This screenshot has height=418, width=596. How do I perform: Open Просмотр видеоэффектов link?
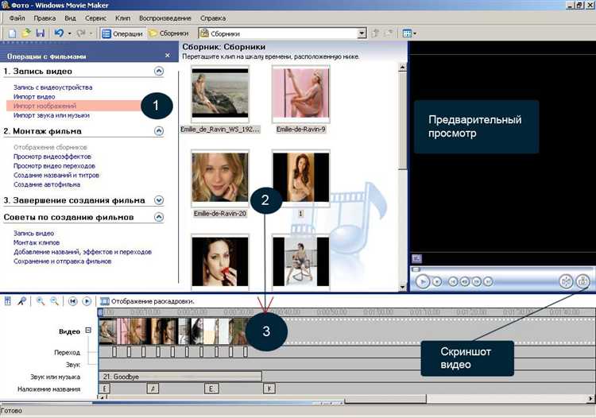click(52, 157)
